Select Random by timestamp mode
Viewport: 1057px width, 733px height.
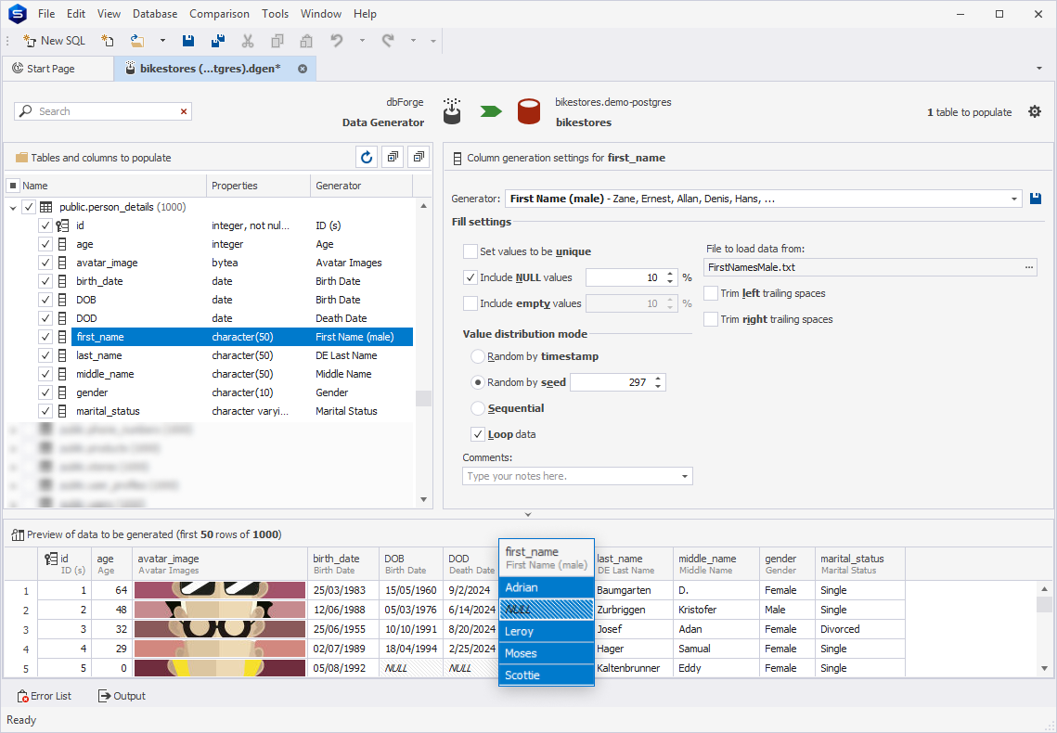pyautogui.click(x=478, y=356)
